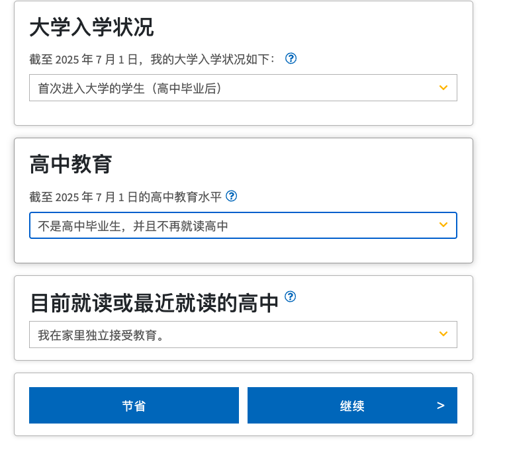The width and height of the screenshot is (507, 450).
Task: Click the right arrow on 继续 button
Action: (x=441, y=405)
